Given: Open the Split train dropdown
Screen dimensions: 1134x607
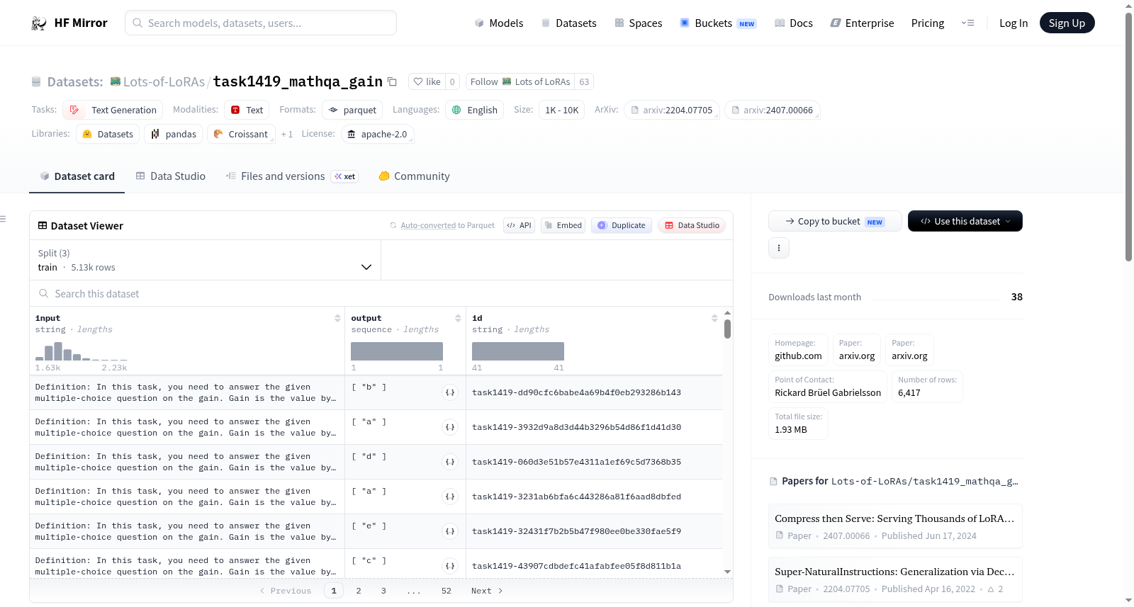Looking at the screenshot, I should (x=205, y=260).
